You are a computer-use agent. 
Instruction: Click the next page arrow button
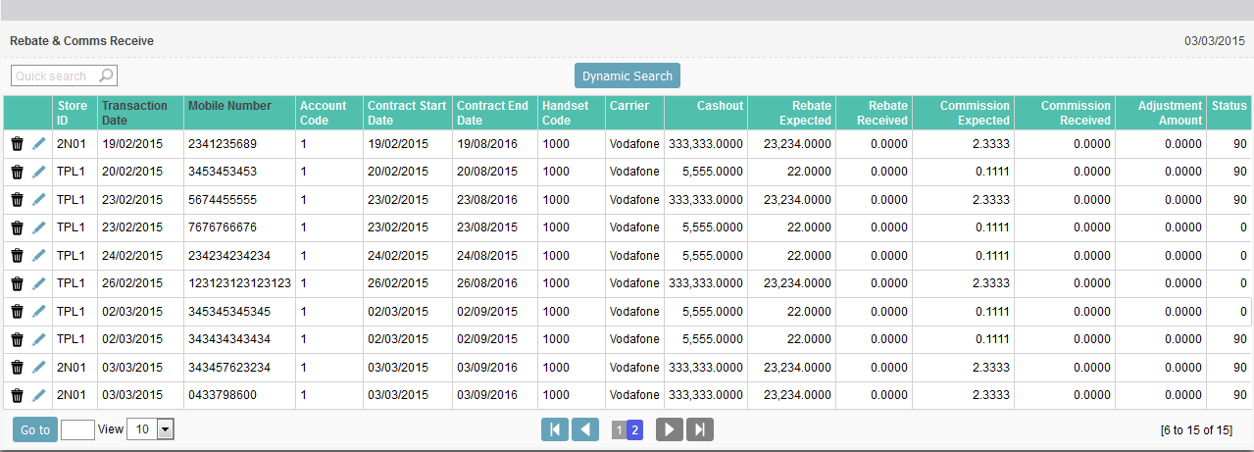click(x=669, y=429)
